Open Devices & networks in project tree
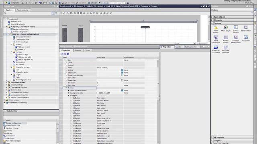The width and height of the screenshot is (257, 144). (x=18, y=24)
